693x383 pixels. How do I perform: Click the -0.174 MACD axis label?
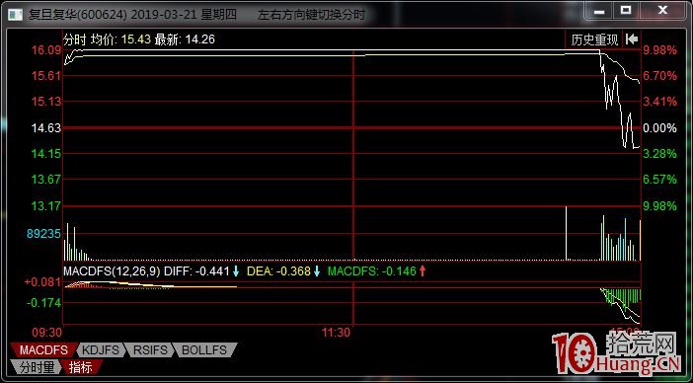(44, 303)
